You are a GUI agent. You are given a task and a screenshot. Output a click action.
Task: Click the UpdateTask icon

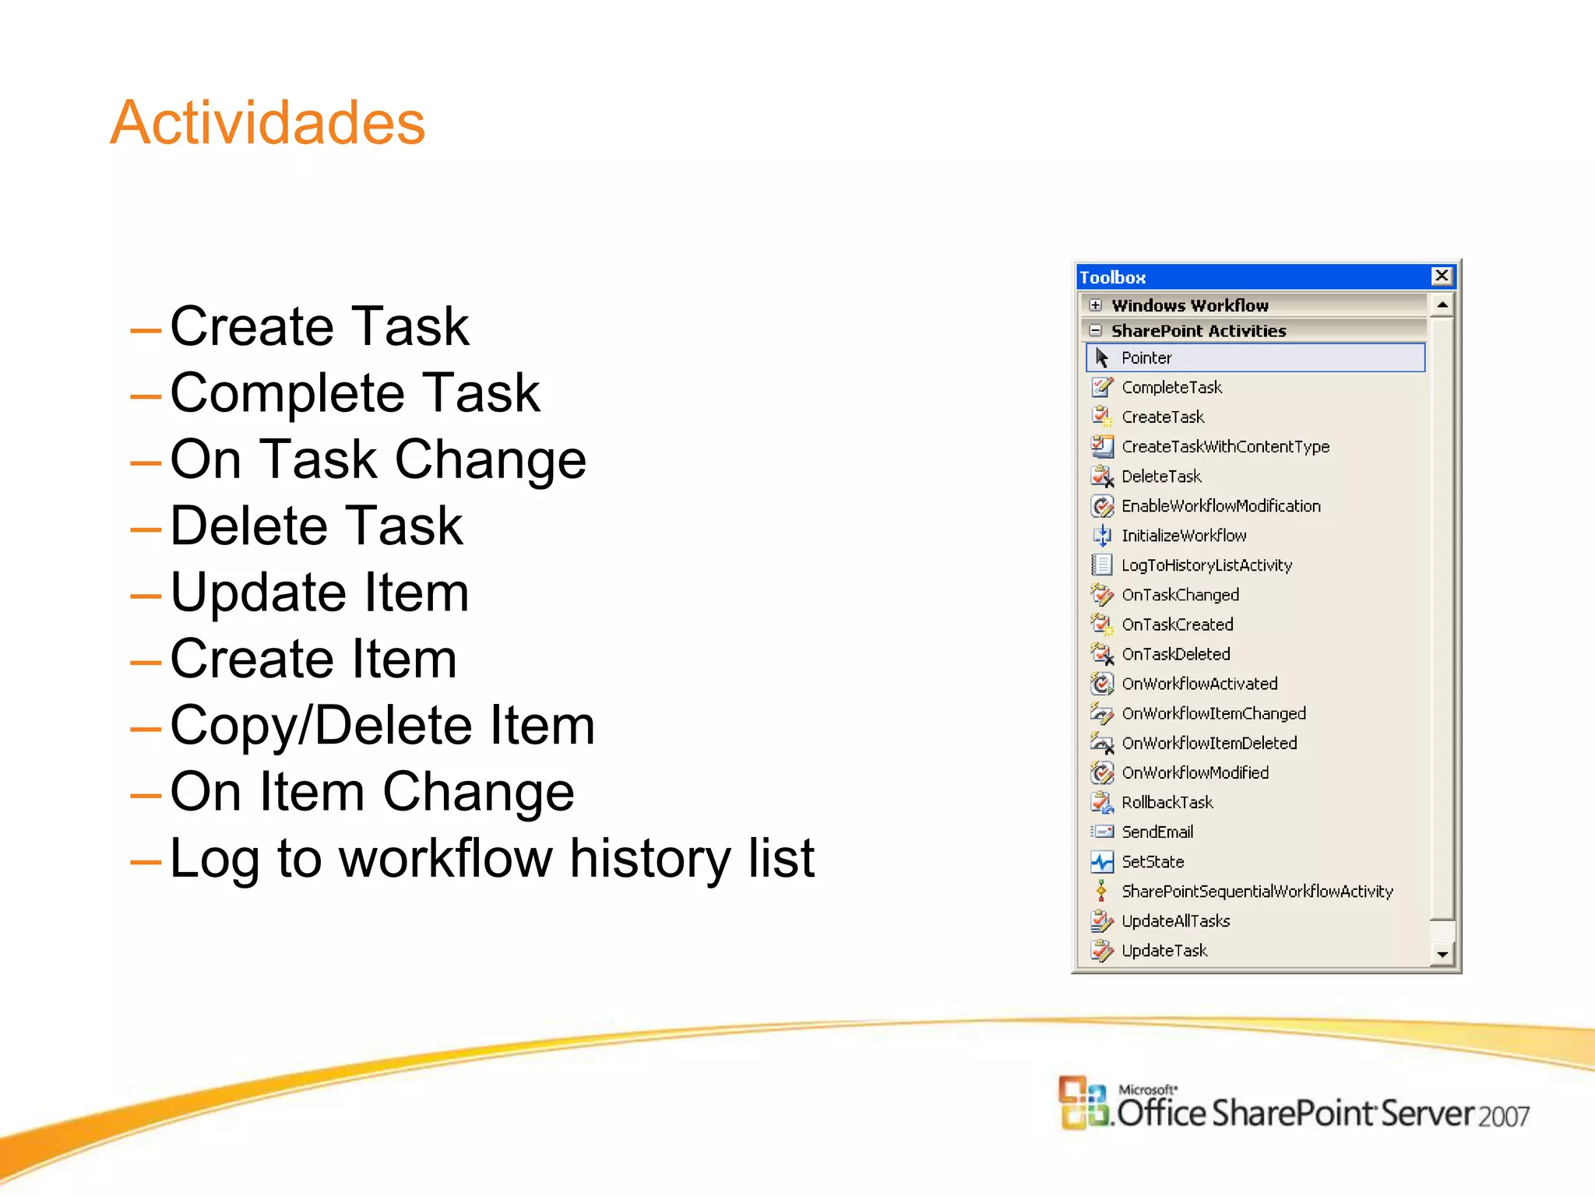pos(1102,950)
